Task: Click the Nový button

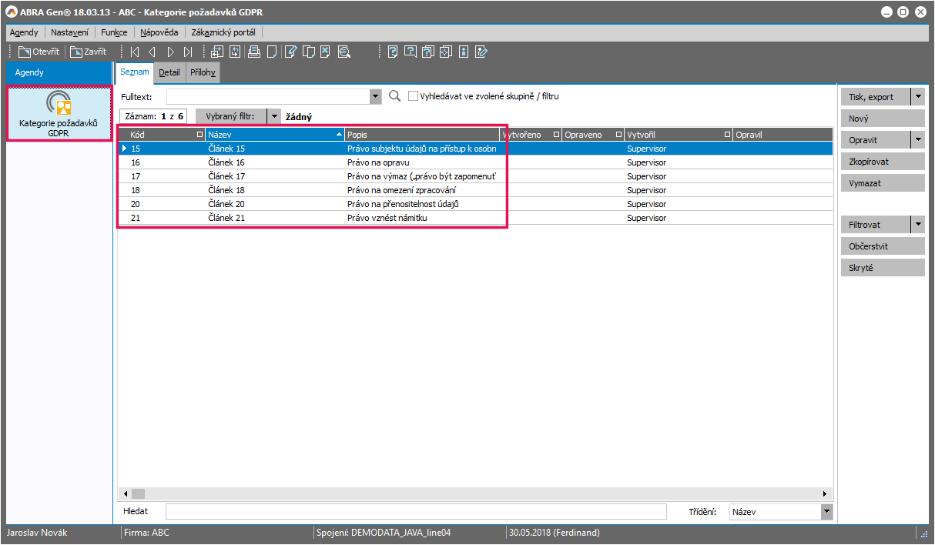Action: (x=882, y=119)
